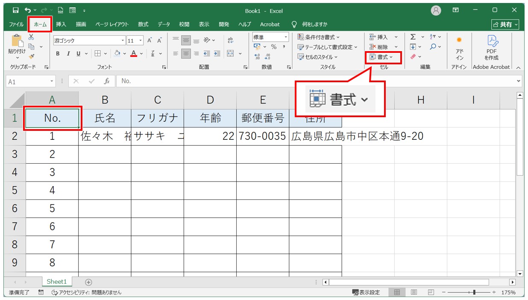Switch to the ホーム tab
The image size is (528, 300).
pyautogui.click(x=40, y=24)
